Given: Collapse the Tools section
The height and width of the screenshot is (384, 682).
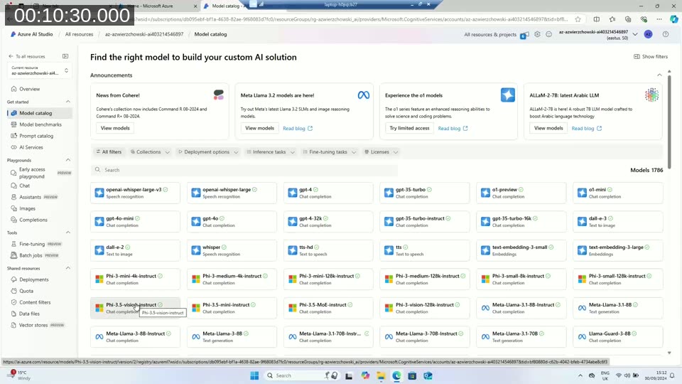Looking at the screenshot, I should coord(68,233).
